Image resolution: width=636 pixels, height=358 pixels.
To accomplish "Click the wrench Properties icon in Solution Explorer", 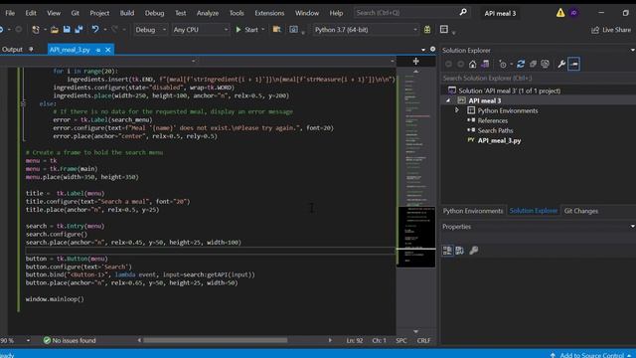I will point(561,64).
